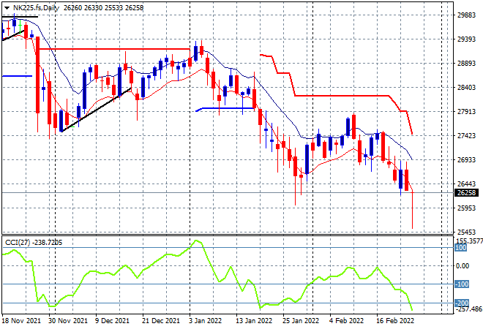This screenshot has width=483, height=329.
Task: Select the 3 Jan 2022 date label
Action: [x=206, y=321]
